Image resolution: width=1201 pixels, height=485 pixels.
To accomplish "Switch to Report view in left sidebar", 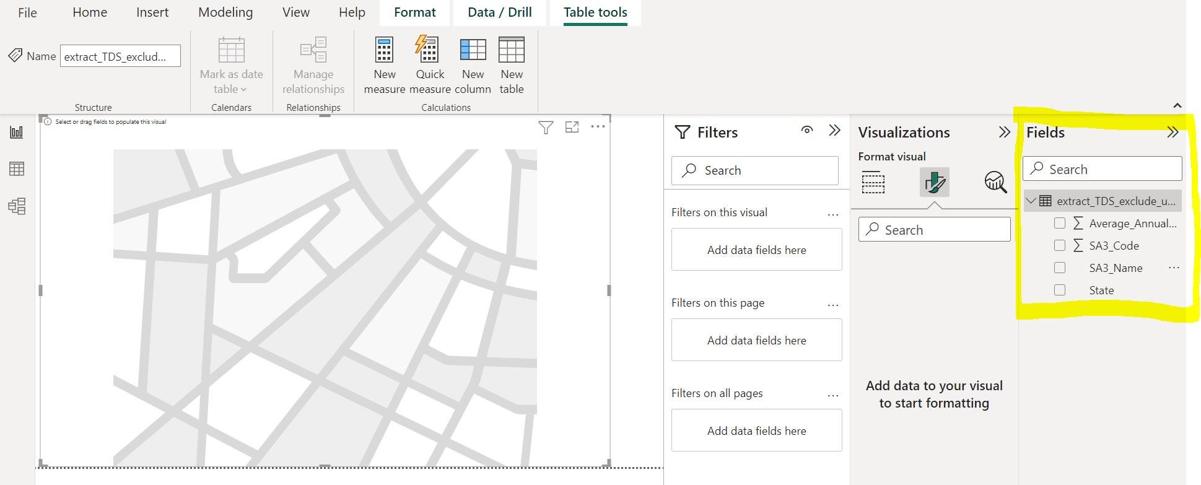I will click(17, 132).
